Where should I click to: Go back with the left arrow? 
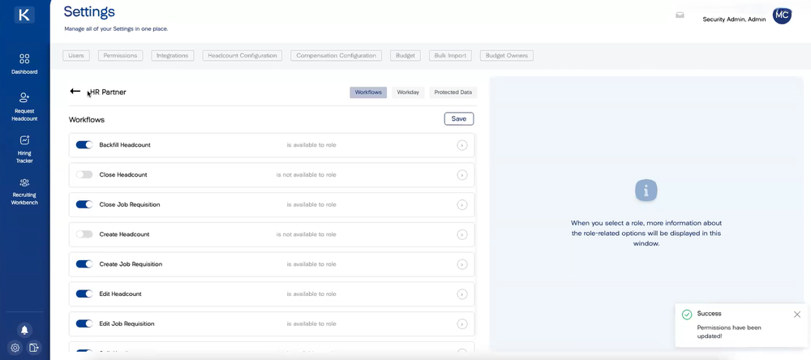[x=75, y=92]
